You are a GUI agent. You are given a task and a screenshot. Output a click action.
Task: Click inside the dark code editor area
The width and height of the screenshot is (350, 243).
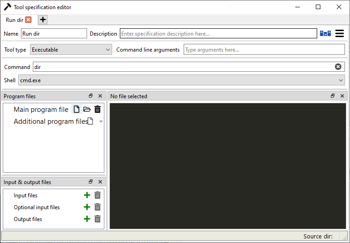pyautogui.click(x=228, y=166)
